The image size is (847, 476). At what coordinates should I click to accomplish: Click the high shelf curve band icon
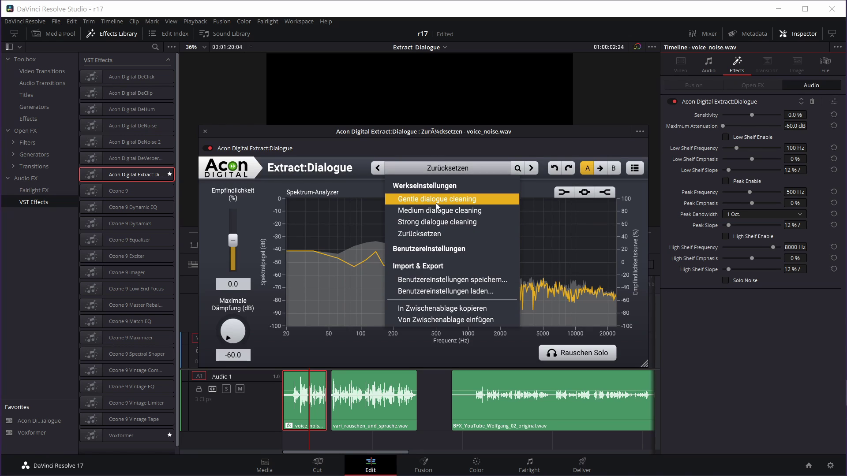point(605,192)
